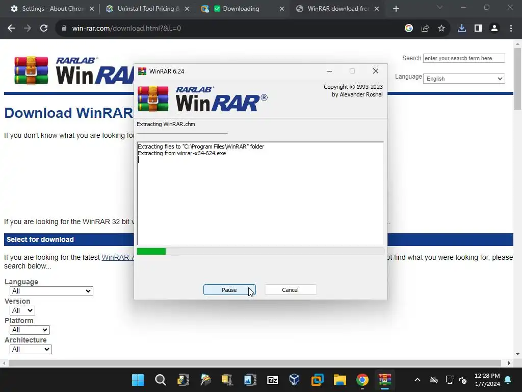Close the Settings - About Chrome tab
The width and height of the screenshot is (522, 392).
[x=92, y=9]
